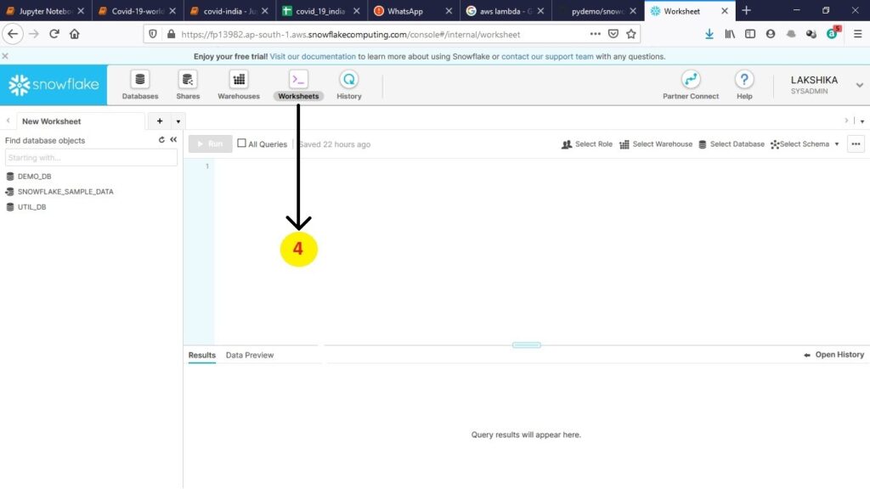Screen dimensions: 870x489
Task: Go to the browser home page
Action: 75,34
